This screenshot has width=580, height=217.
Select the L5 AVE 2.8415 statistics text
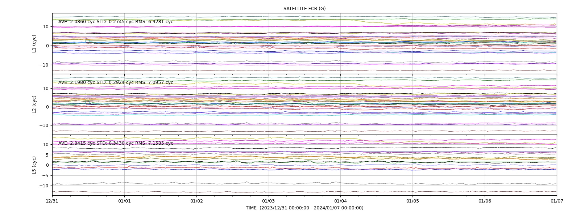click(116, 143)
